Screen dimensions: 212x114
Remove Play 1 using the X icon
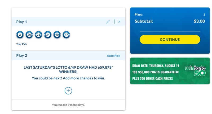tap(119, 22)
